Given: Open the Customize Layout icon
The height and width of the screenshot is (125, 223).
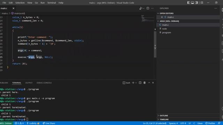Looking at the screenshot, I should pyautogui.click(x=202, y=3).
